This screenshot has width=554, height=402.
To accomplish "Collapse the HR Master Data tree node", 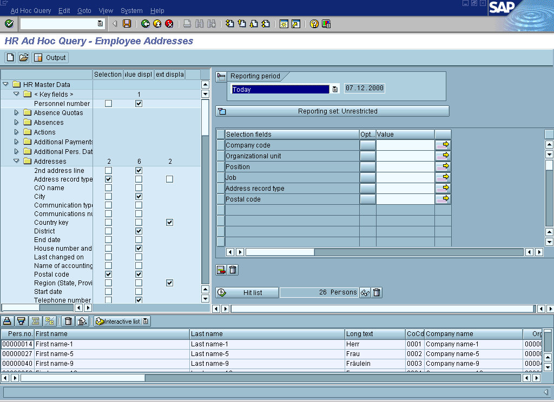I will coord(5,84).
